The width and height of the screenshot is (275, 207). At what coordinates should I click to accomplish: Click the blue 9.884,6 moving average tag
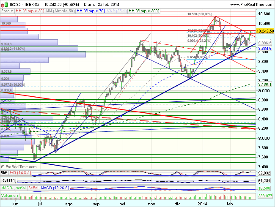tap(265, 48)
